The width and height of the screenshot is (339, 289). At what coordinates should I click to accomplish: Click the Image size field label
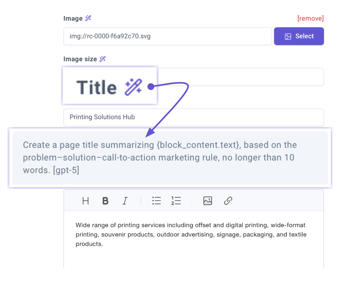(x=80, y=59)
